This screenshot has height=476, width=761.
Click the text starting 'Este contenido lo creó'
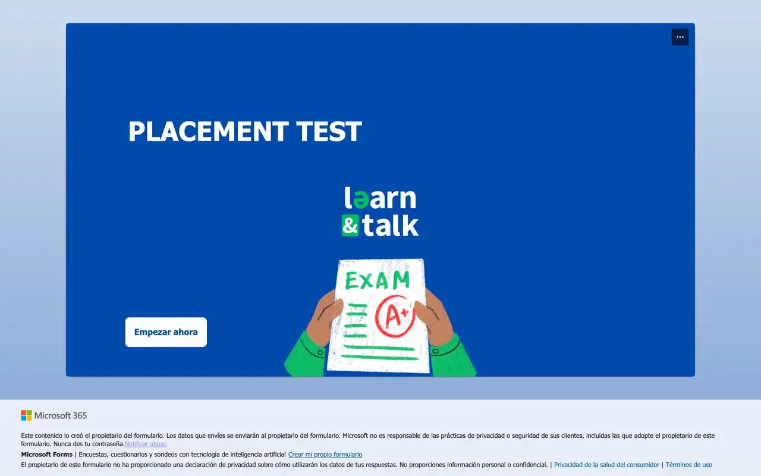coord(368,440)
